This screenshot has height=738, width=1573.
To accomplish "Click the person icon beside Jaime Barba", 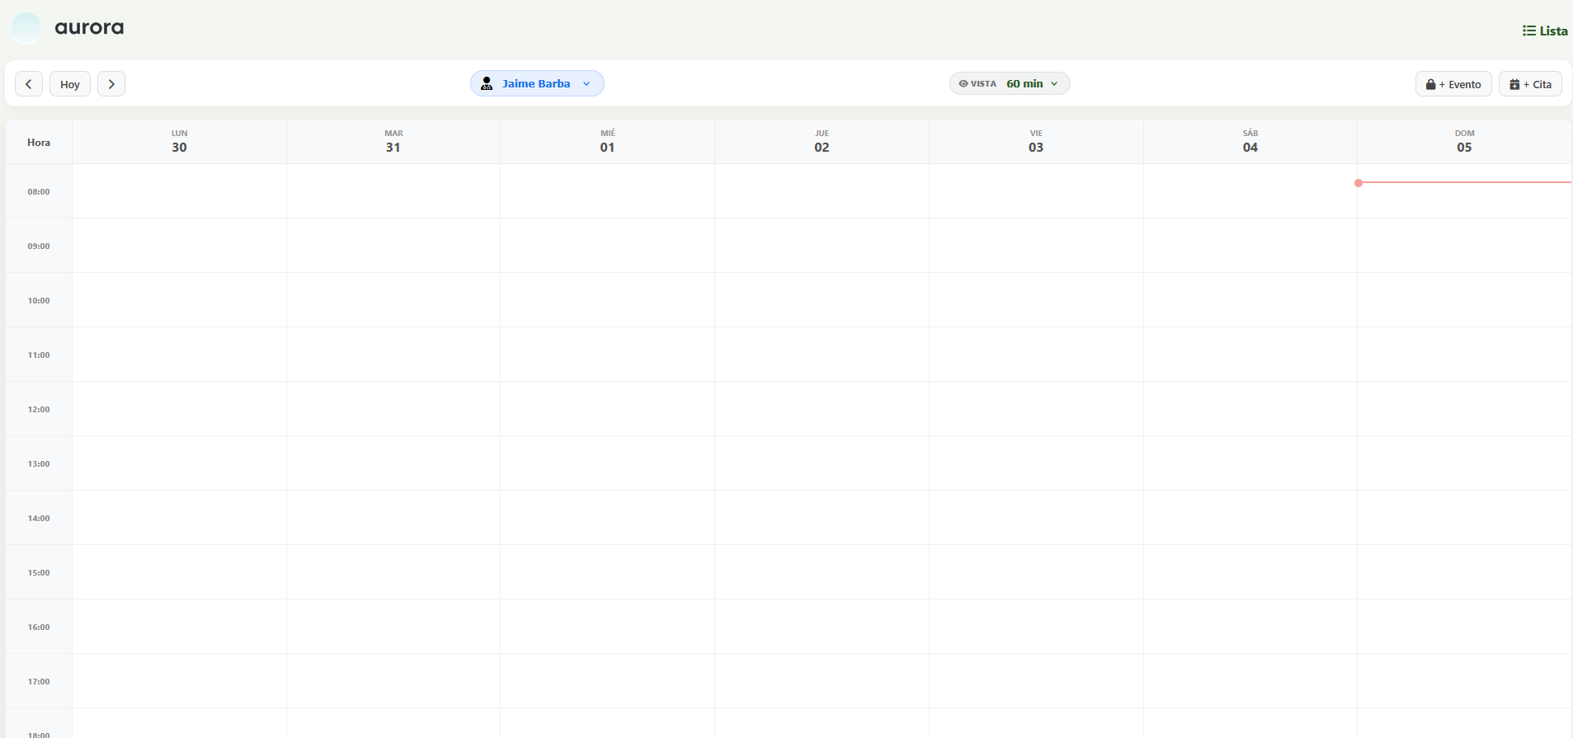I will click(x=487, y=83).
